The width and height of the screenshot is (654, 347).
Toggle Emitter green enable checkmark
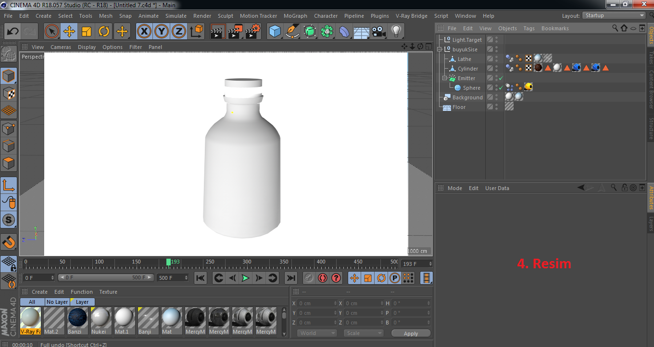pos(501,78)
